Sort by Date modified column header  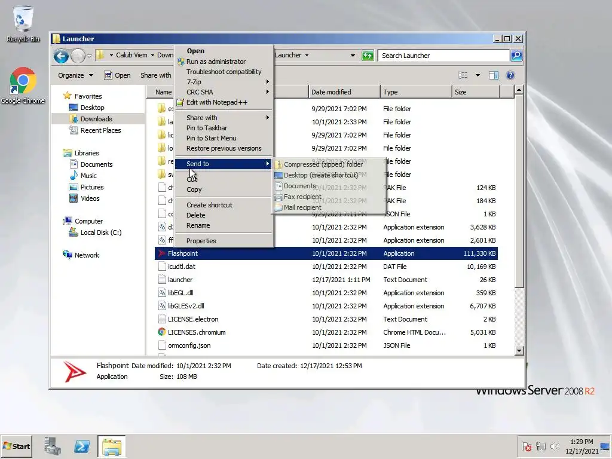(x=344, y=92)
